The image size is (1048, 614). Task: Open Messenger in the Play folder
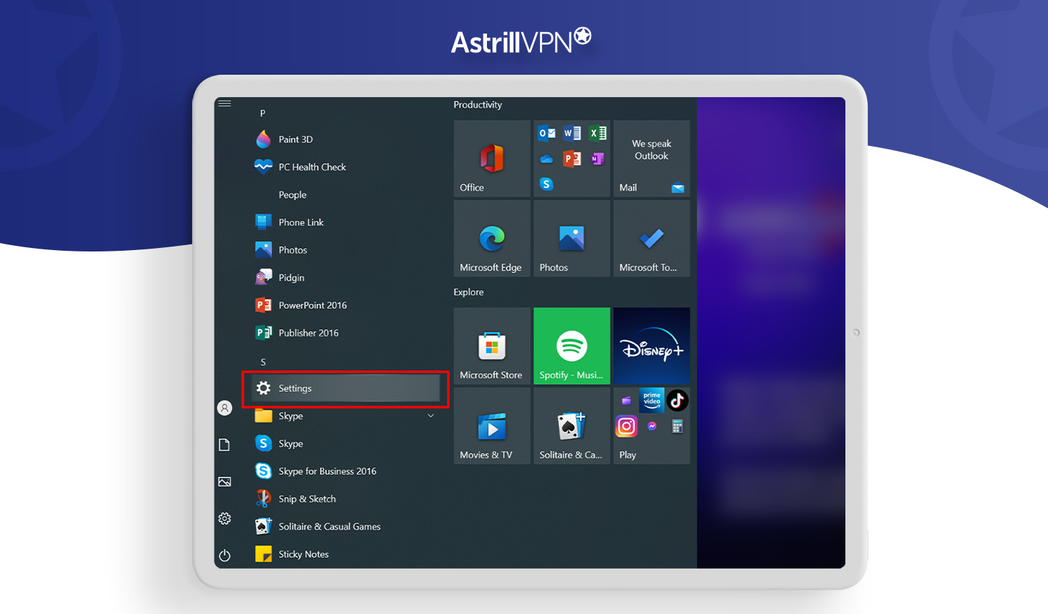click(x=652, y=426)
